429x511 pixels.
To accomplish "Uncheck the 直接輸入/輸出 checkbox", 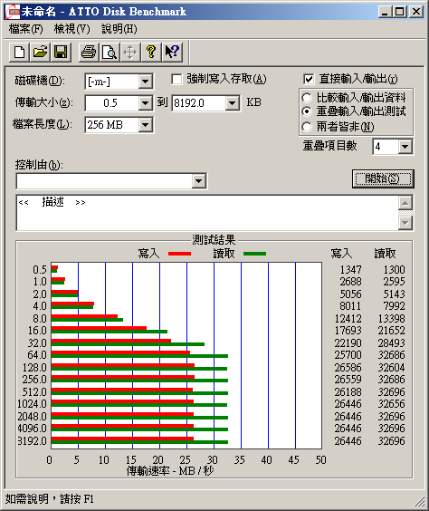I will [x=309, y=79].
